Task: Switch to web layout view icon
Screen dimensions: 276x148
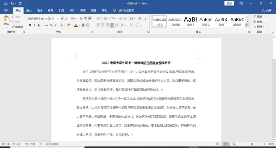Action: point(234,144)
